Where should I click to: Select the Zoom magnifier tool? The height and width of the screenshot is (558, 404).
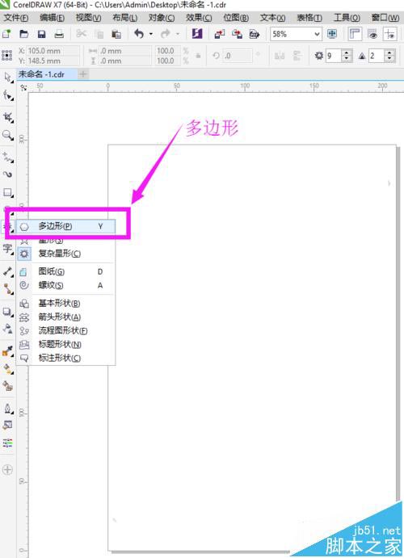pyautogui.click(x=7, y=135)
